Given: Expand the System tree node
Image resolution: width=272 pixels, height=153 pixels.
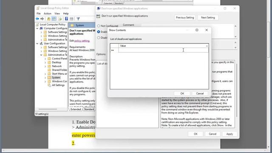Looking at the screenshot, I should pyautogui.click(x=45, y=77).
